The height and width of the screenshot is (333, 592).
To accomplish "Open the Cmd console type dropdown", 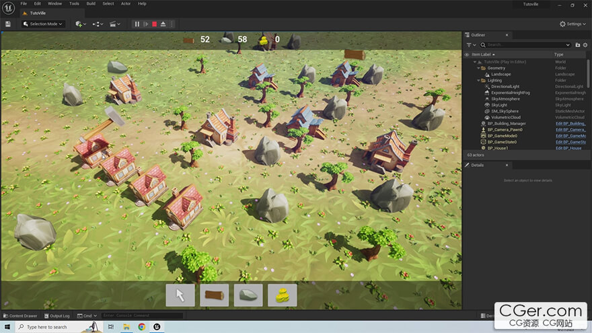I will 87,316.
